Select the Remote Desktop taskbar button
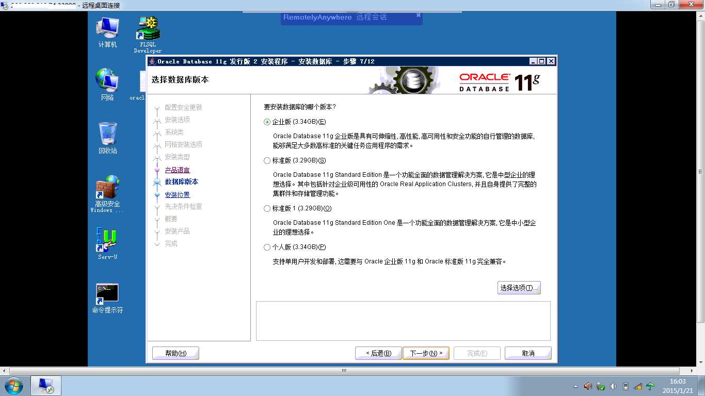705x396 pixels. [x=46, y=386]
